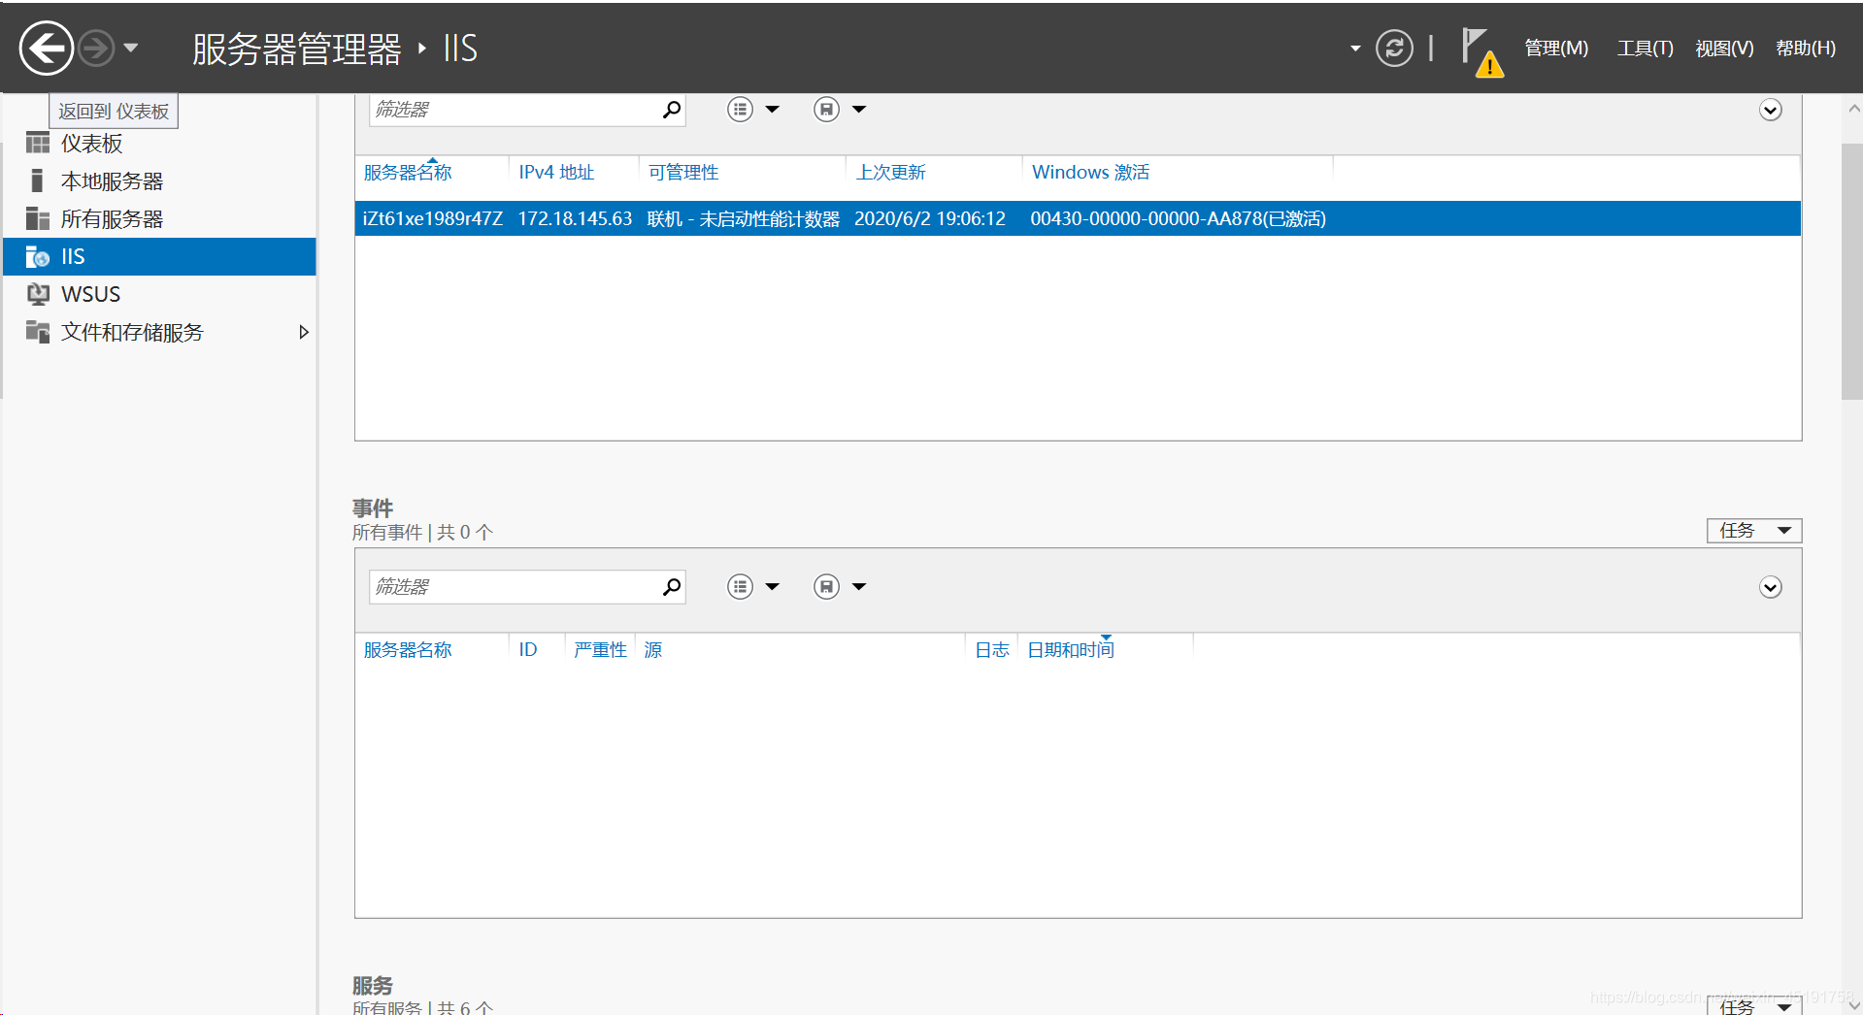Viewport: 1863px width, 1015px height.
Task: Select WSUS in the sidebar
Action: tap(159, 294)
